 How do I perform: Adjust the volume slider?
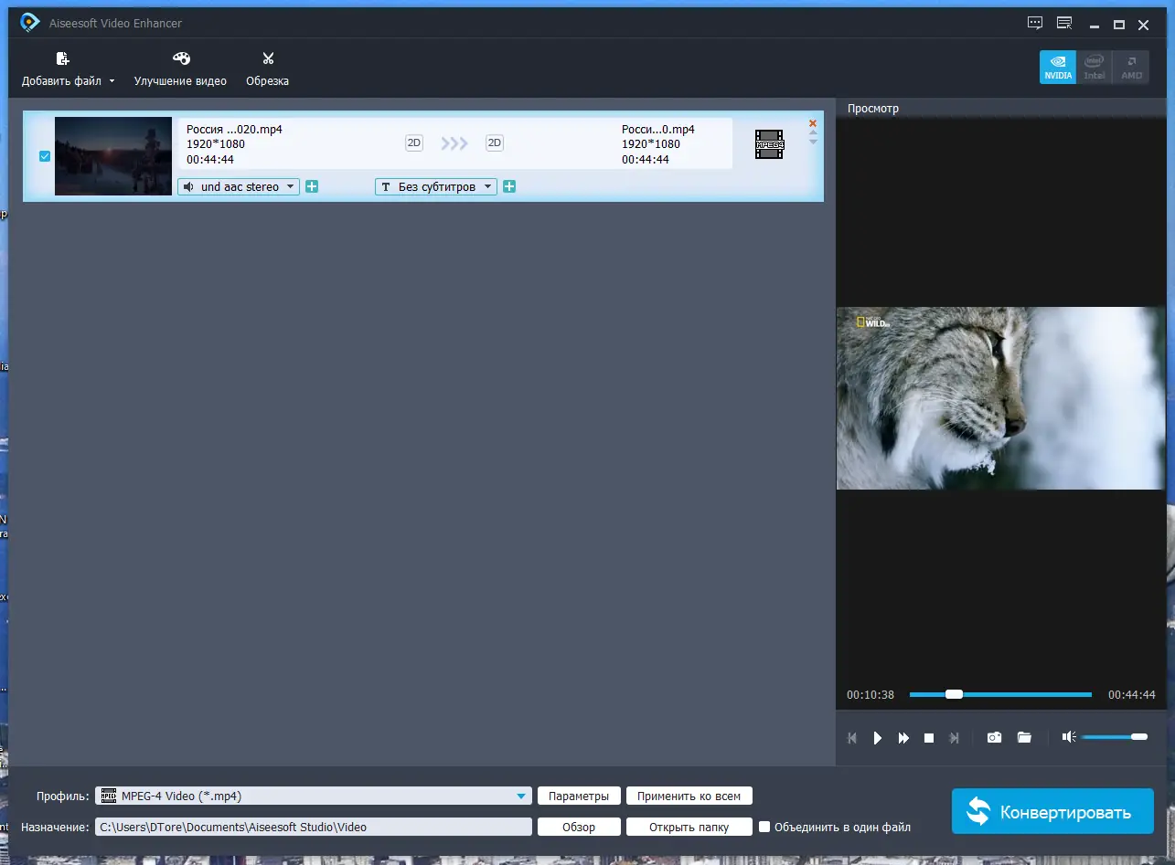pyautogui.click(x=1115, y=737)
